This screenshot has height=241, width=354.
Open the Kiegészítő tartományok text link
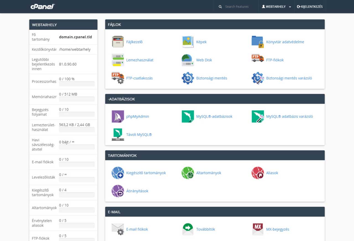[146, 173]
